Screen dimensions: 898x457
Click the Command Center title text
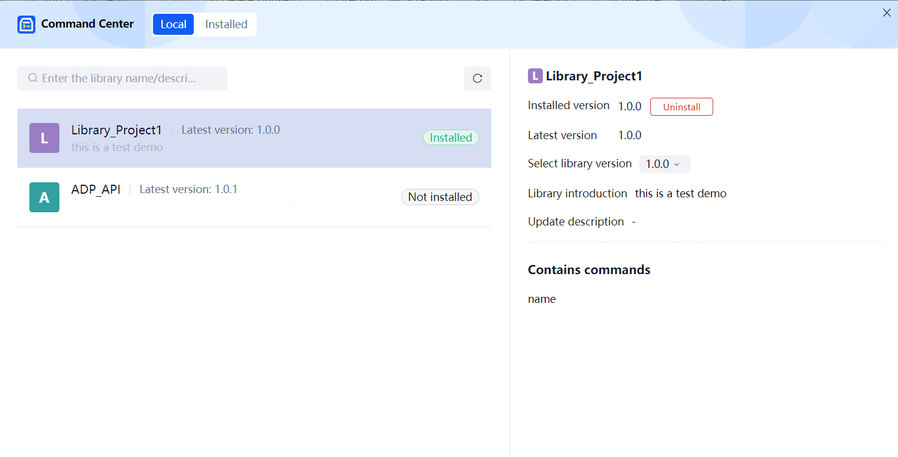[x=88, y=25]
